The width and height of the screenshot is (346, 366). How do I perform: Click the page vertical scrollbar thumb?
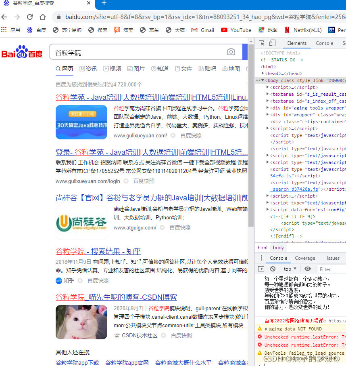251,135
